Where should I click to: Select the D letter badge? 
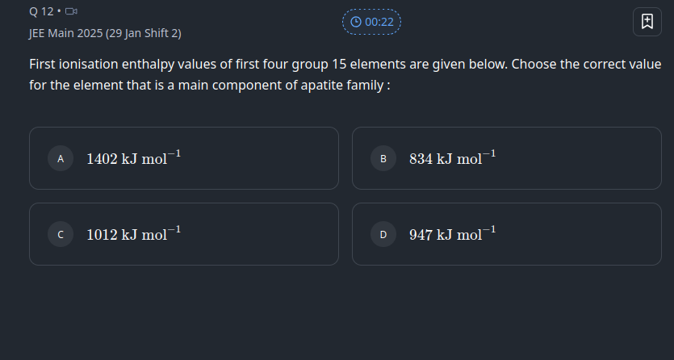(x=383, y=235)
